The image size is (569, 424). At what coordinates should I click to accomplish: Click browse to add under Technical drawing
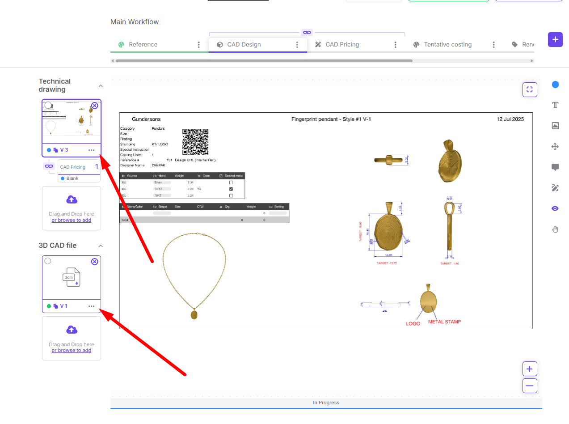point(72,220)
